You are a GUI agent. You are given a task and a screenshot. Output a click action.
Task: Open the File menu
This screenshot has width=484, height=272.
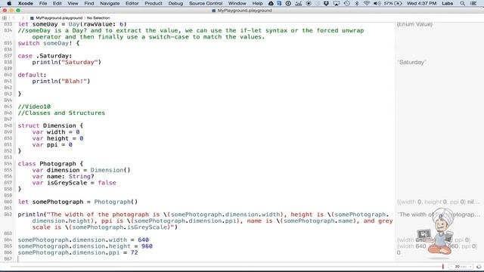point(43,3)
